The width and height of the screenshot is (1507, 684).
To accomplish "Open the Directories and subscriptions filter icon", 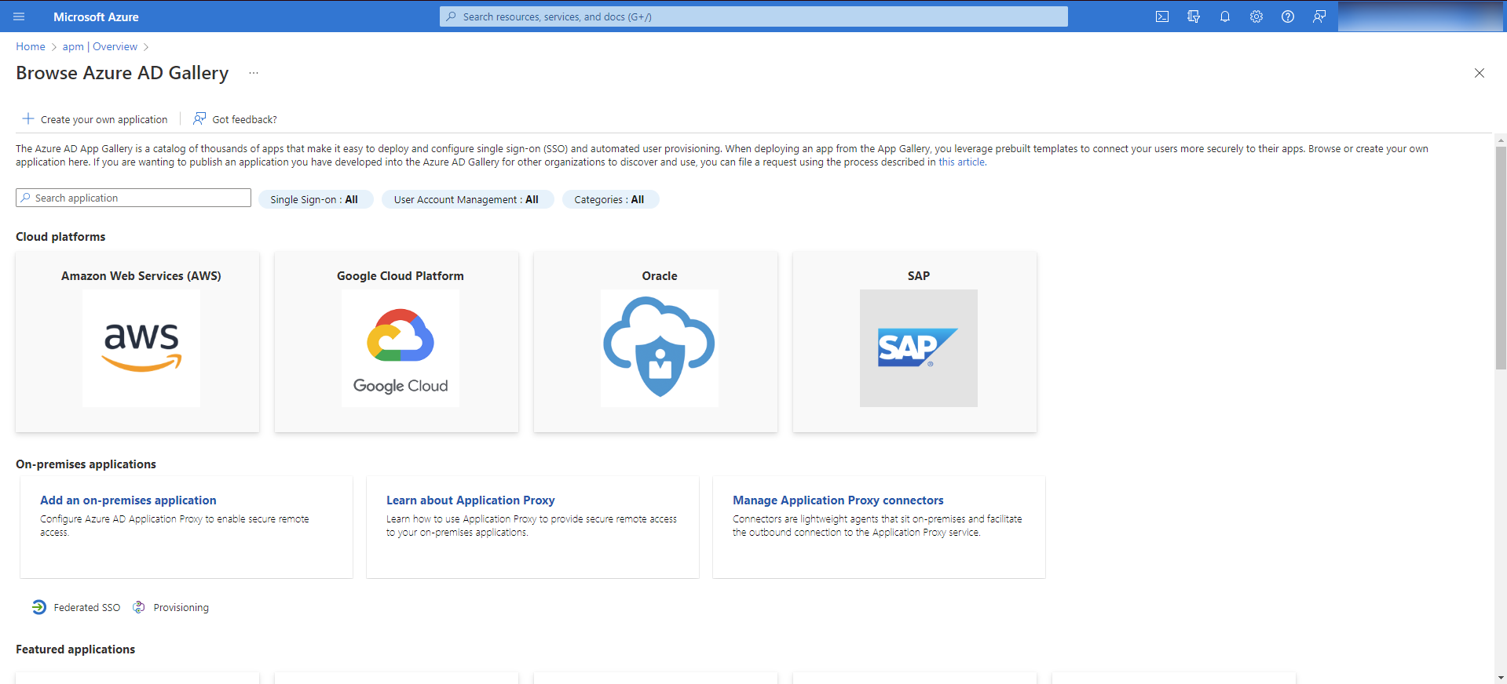I will click(x=1194, y=16).
